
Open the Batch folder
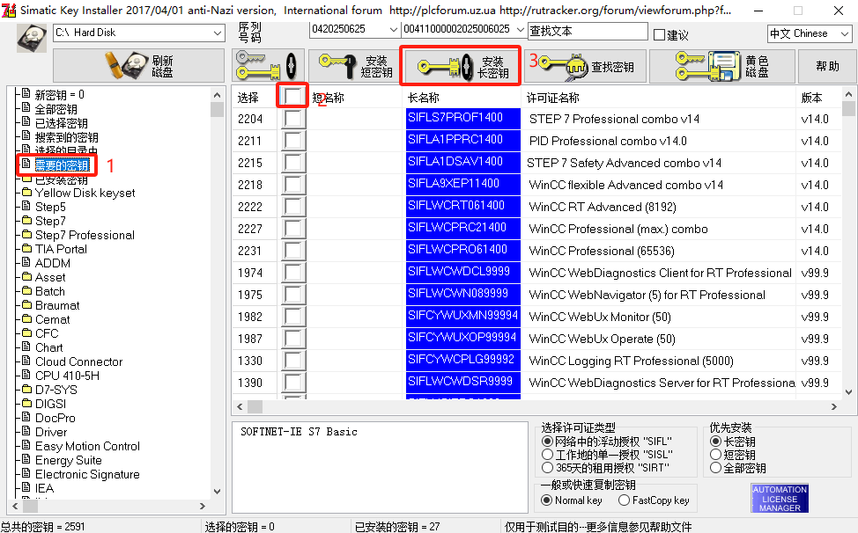(50, 291)
